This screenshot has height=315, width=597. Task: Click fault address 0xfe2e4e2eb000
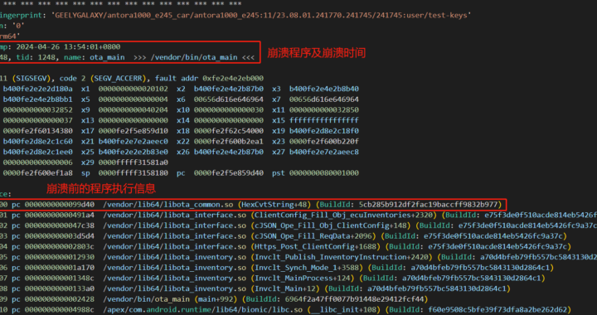[233, 79]
